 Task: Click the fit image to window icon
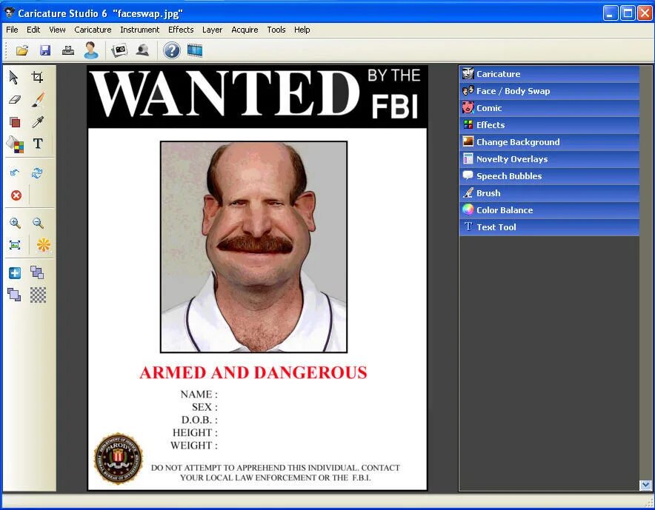pos(15,245)
